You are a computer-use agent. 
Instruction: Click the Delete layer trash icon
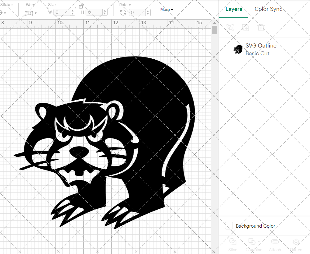point(261,28)
